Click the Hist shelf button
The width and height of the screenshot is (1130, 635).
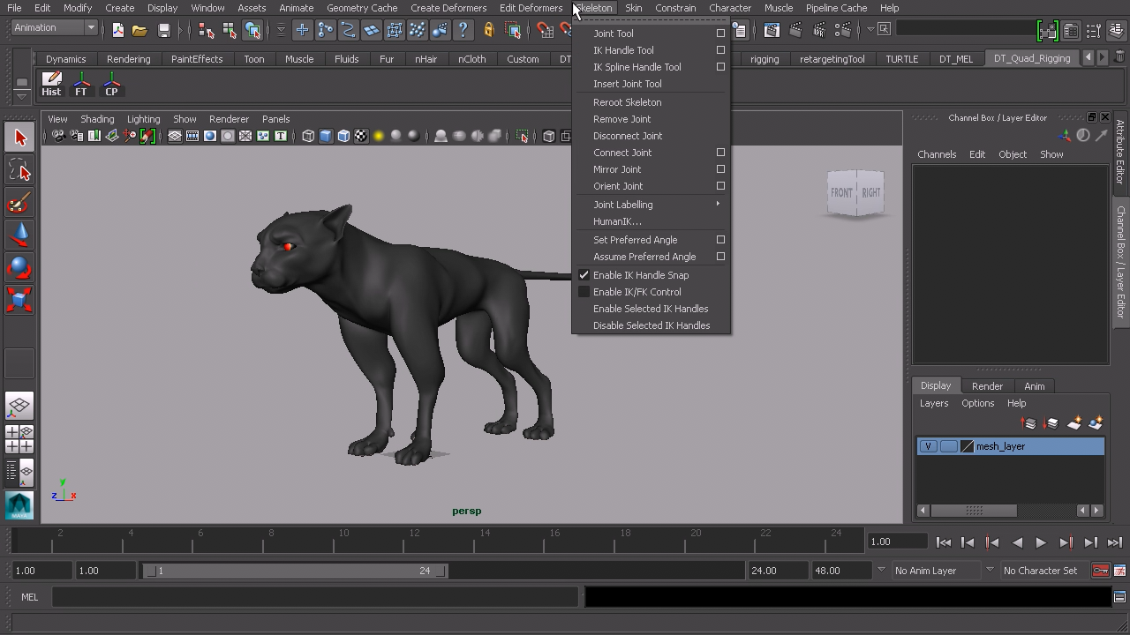(51, 85)
